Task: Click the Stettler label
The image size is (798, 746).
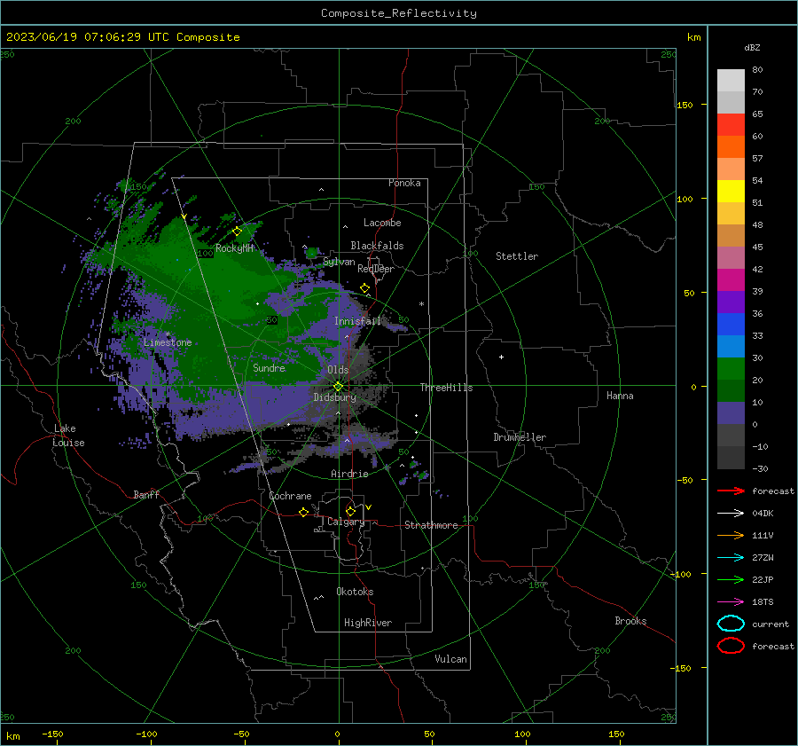Action: (517, 256)
